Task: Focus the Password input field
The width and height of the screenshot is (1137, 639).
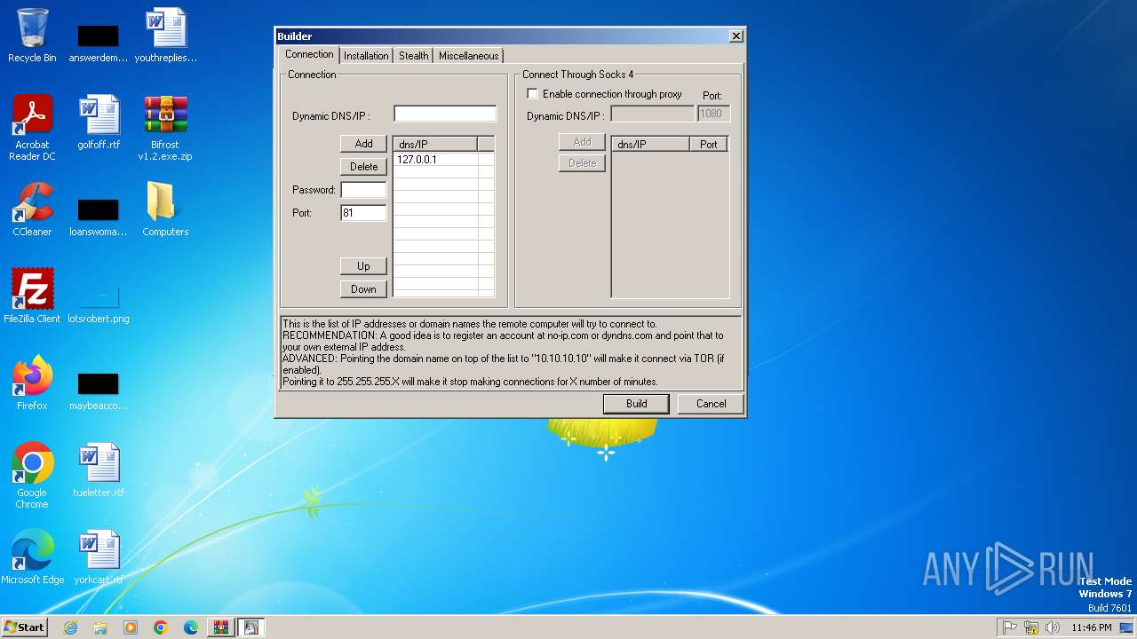Action: pyautogui.click(x=363, y=190)
